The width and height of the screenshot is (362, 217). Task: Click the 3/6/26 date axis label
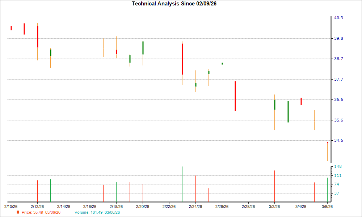(327, 206)
